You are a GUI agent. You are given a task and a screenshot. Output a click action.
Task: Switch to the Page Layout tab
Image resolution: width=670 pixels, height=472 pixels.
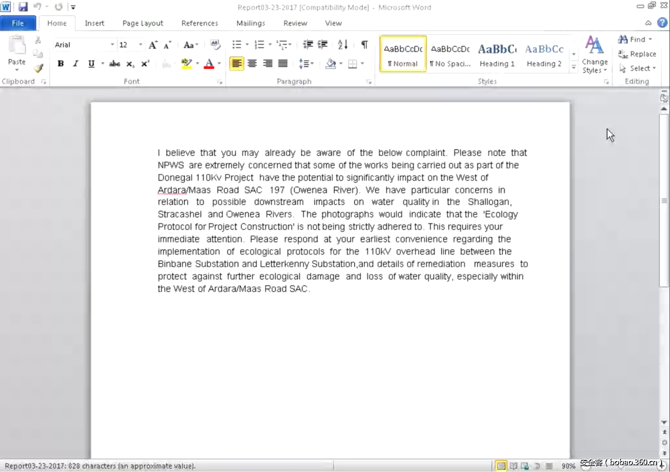click(x=143, y=23)
